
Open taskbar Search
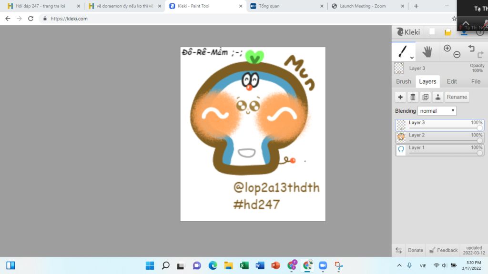pyautogui.click(x=165, y=265)
